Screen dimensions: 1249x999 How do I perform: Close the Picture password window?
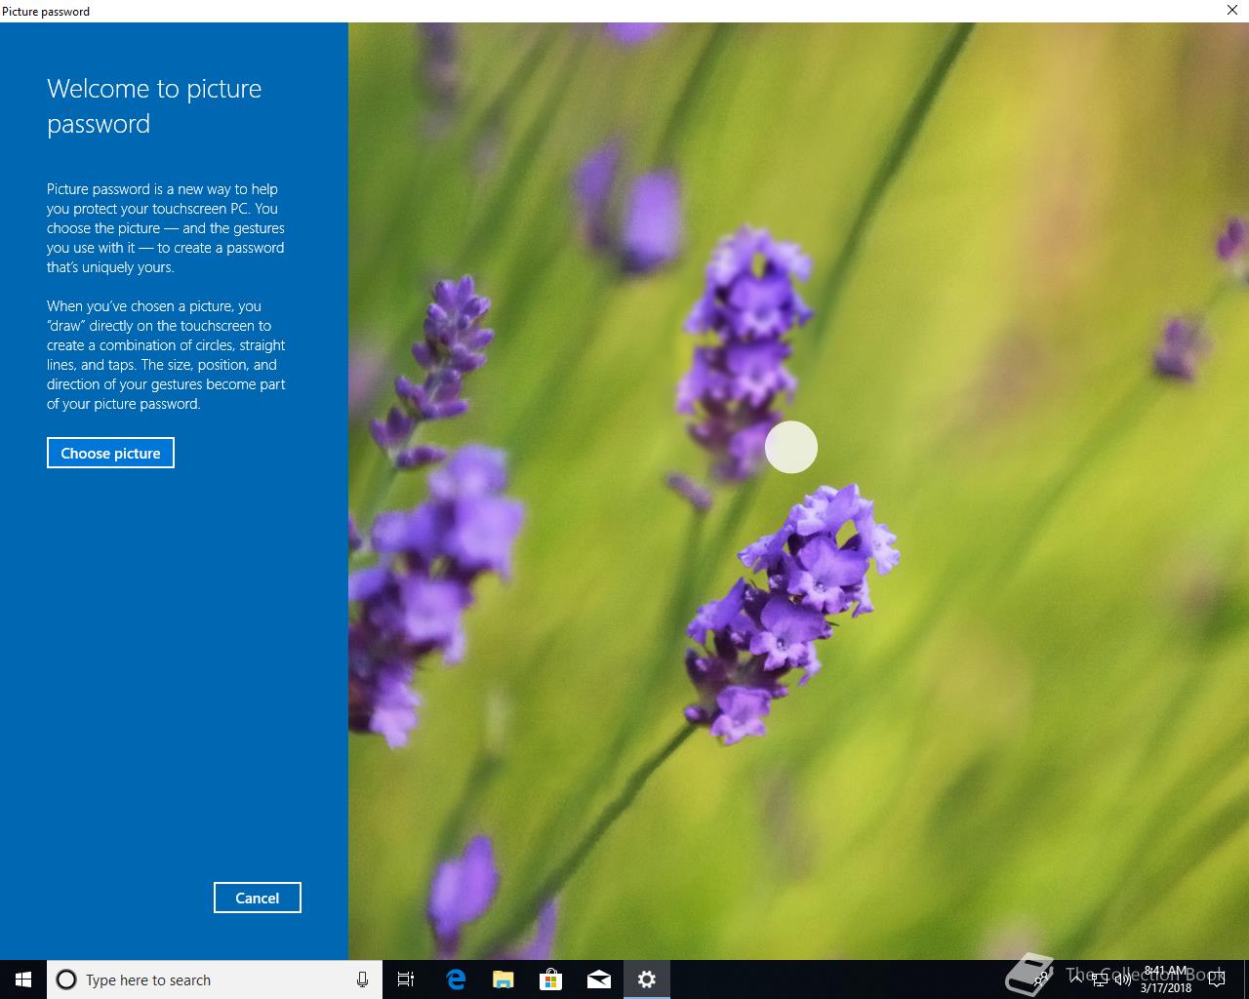pyautogui.click(x=1232, y=11)
